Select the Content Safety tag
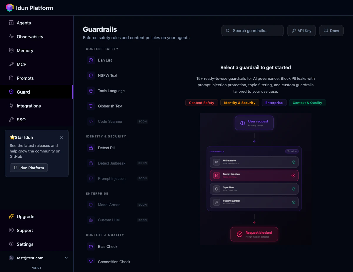 click(x=202, y=103)
